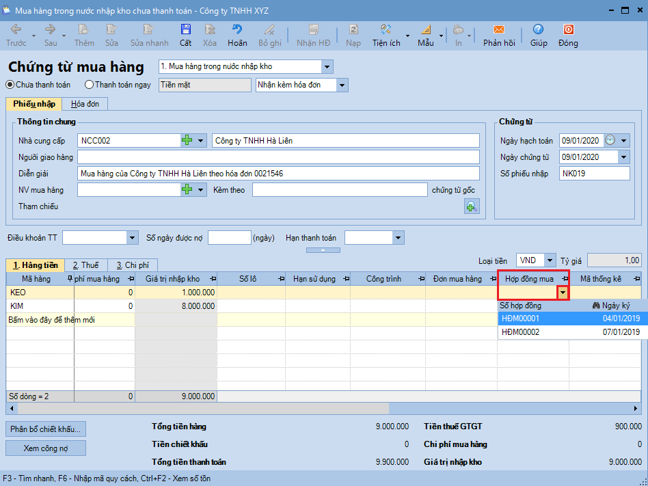Open the 2. Thuế tab
This screenshot has width=648, height=486.
85,265
